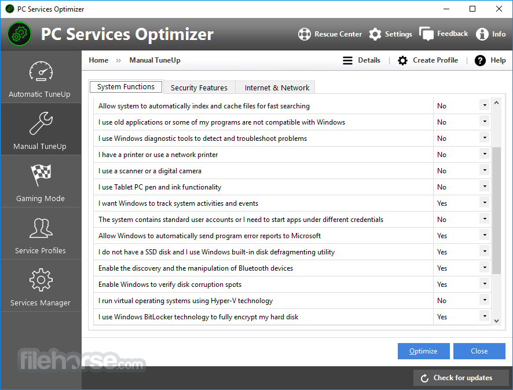Click the Settings gear icon in header

coord(375,34)
